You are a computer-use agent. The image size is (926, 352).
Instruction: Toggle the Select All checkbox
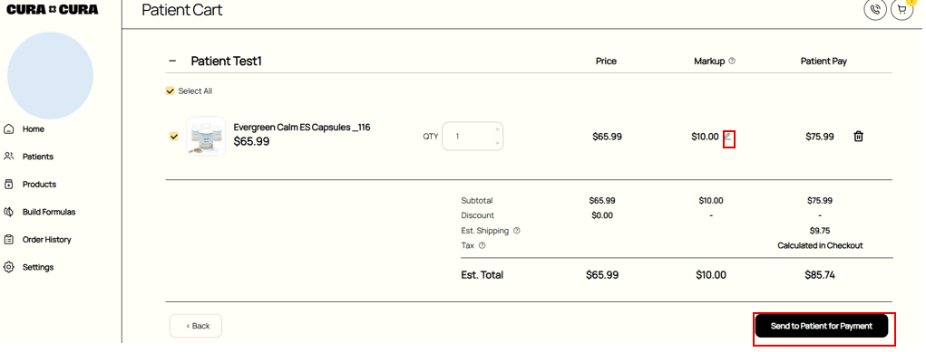(x=171, y=90)
